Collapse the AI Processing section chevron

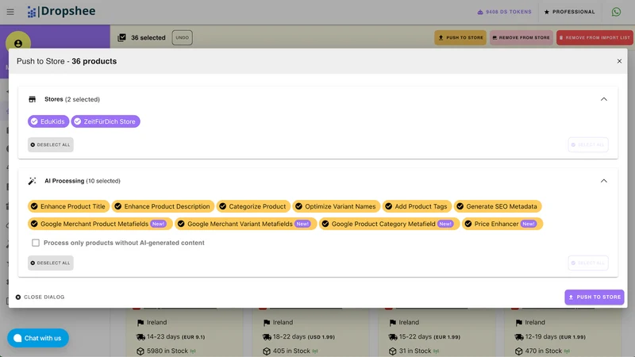pos(604,181)
